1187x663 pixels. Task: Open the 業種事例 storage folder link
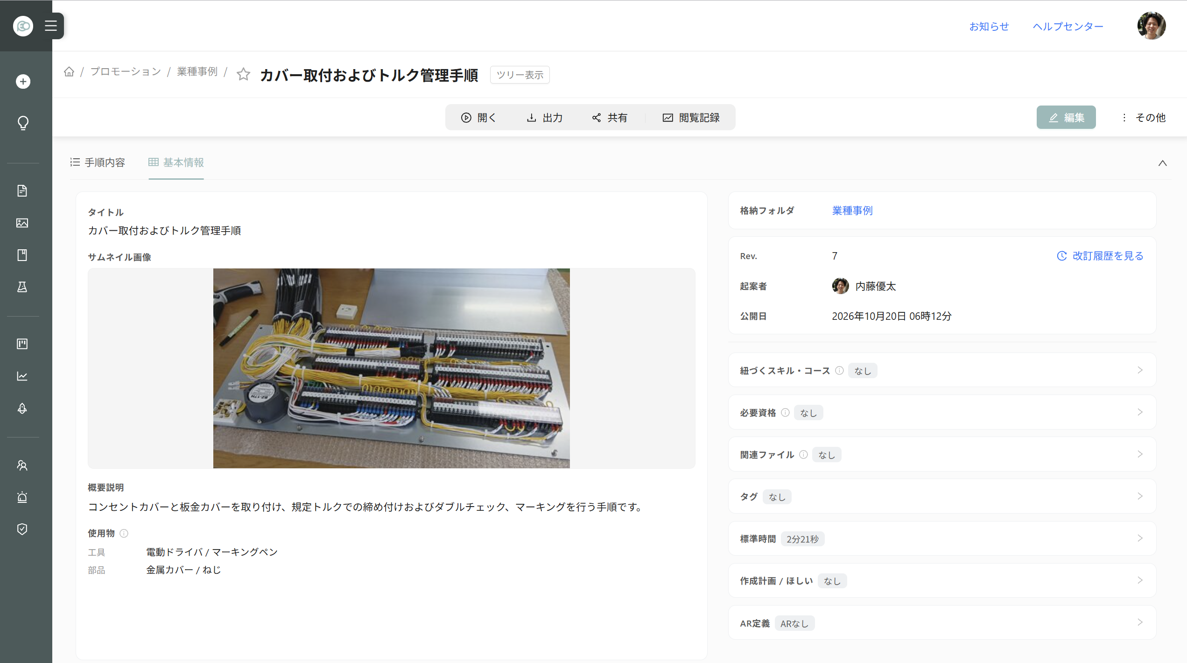click(x=852, y=211)
